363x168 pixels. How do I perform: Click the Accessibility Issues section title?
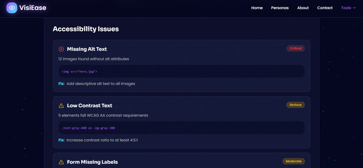point(86,29)
